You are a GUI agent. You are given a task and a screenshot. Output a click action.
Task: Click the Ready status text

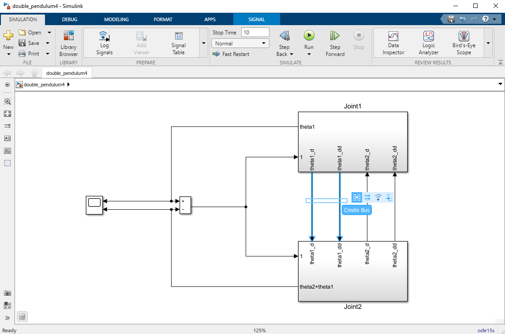coord(9,330)
